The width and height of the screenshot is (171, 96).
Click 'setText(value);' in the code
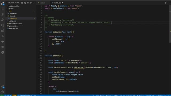[59, 77]
